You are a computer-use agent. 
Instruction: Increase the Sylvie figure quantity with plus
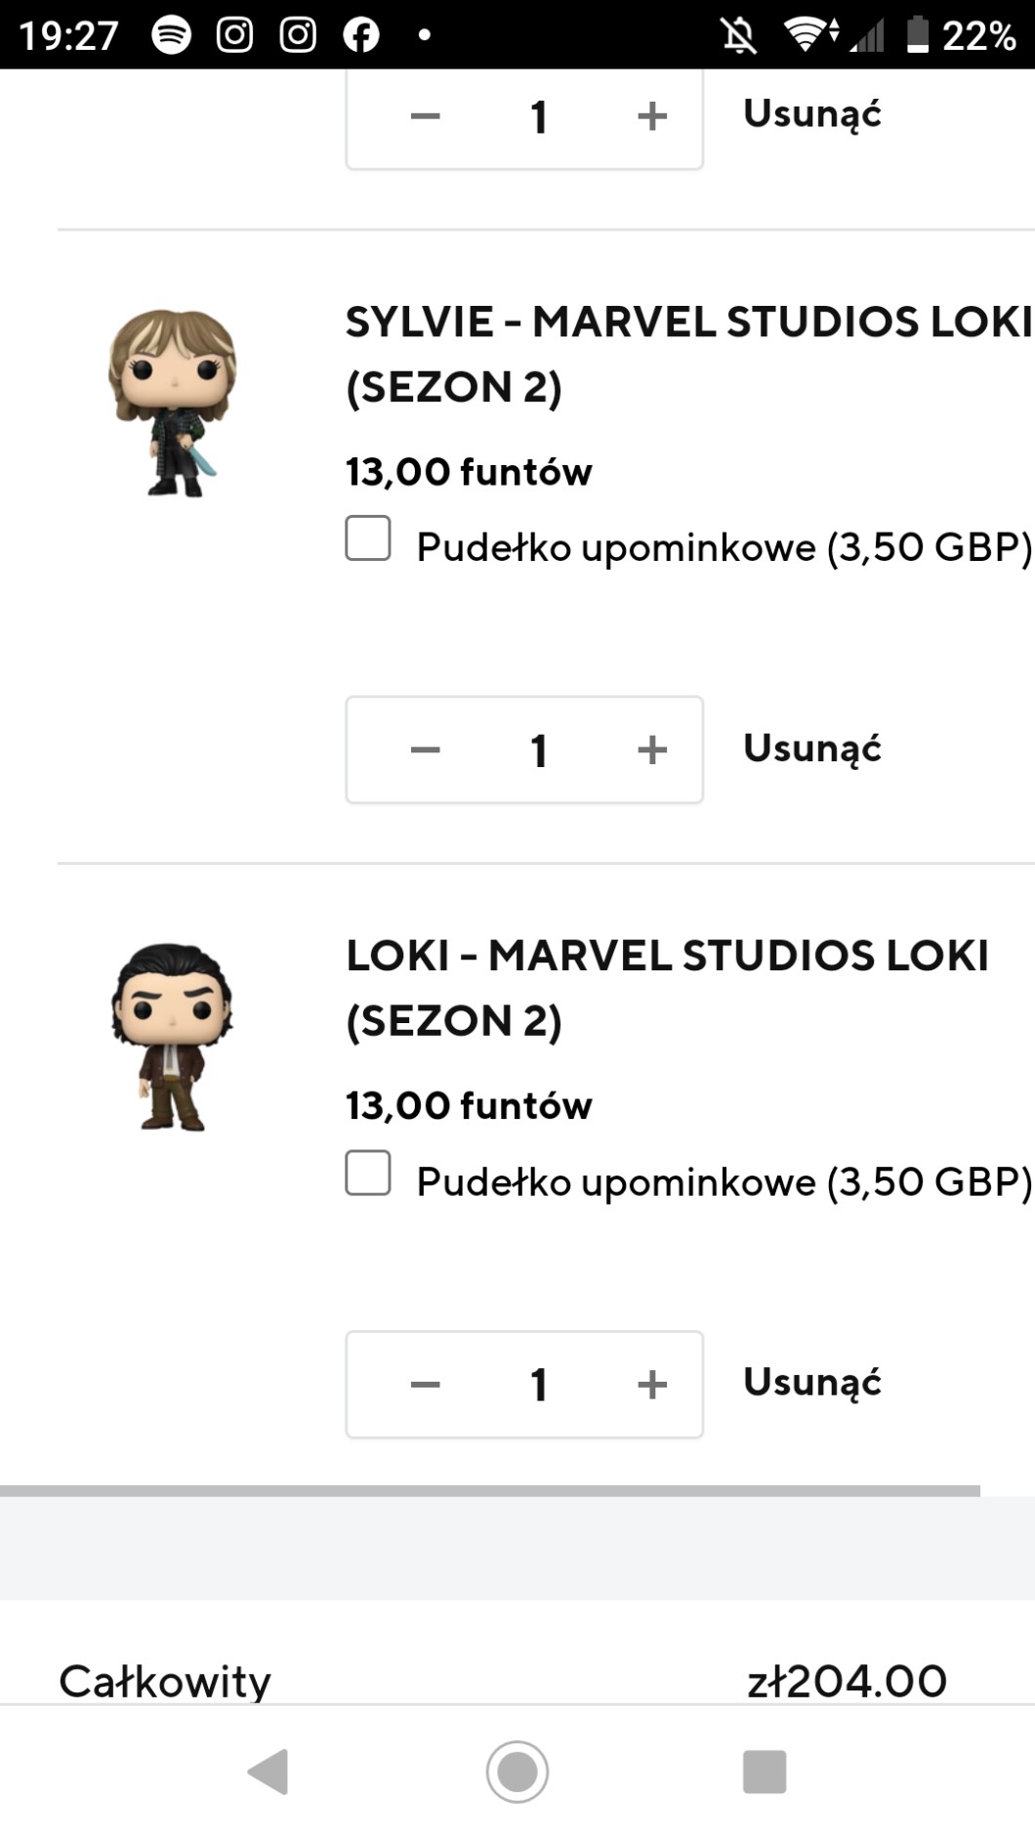click(651, 750)
